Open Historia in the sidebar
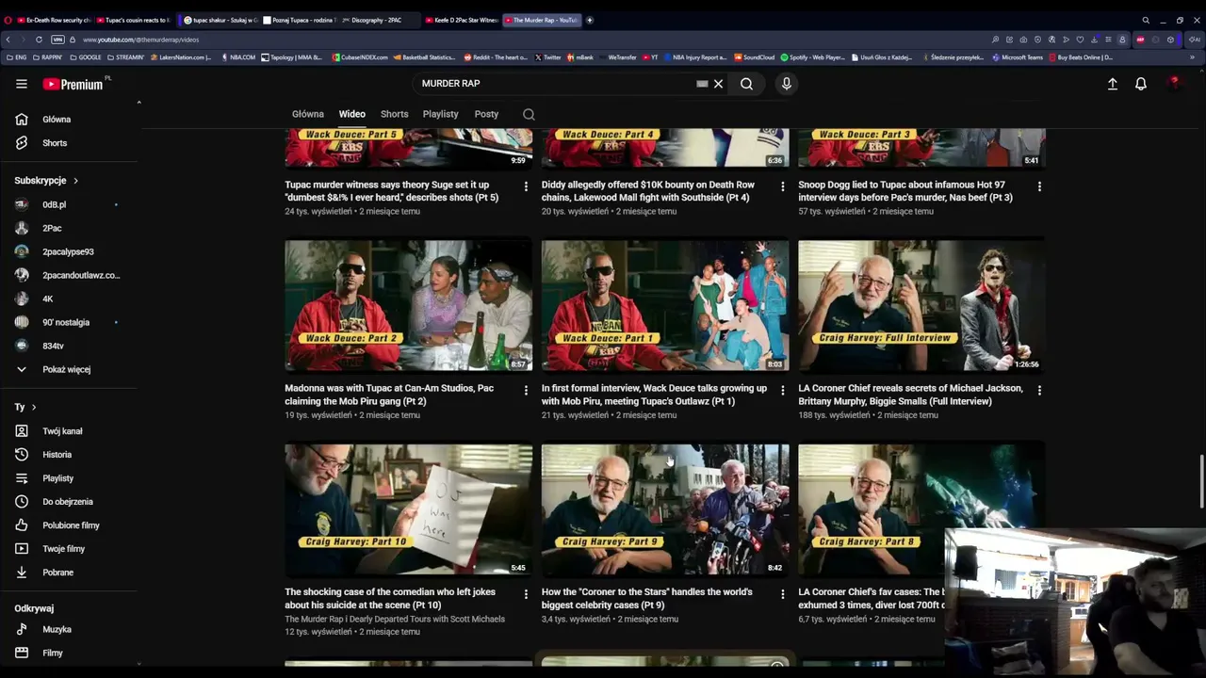1206x678 pixels. tap(57, 455)
